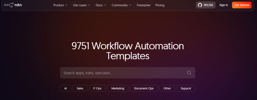Image resolution: width=257 pixels, height=100 pixels.
Task: Click the 9751 Workflow Automation Templates heading
Action: click(x=128, y=51)
